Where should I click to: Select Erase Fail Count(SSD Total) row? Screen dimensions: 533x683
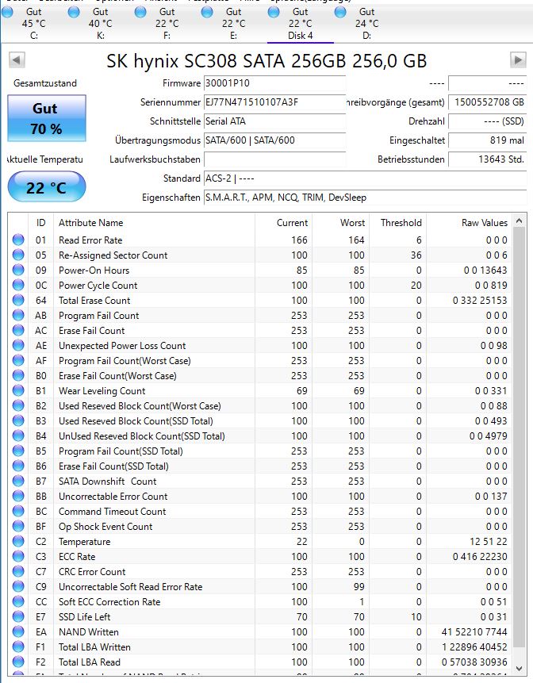click(260, 466)
